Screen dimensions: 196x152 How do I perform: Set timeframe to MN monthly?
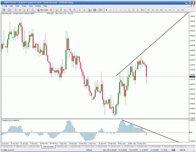183,10
